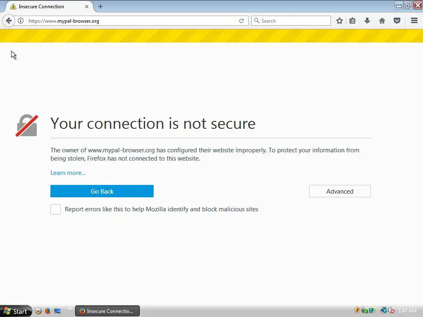Click the blue Go Back button
Image resolution: width=423 pixels, height=317 pixels.
point(102,191)
